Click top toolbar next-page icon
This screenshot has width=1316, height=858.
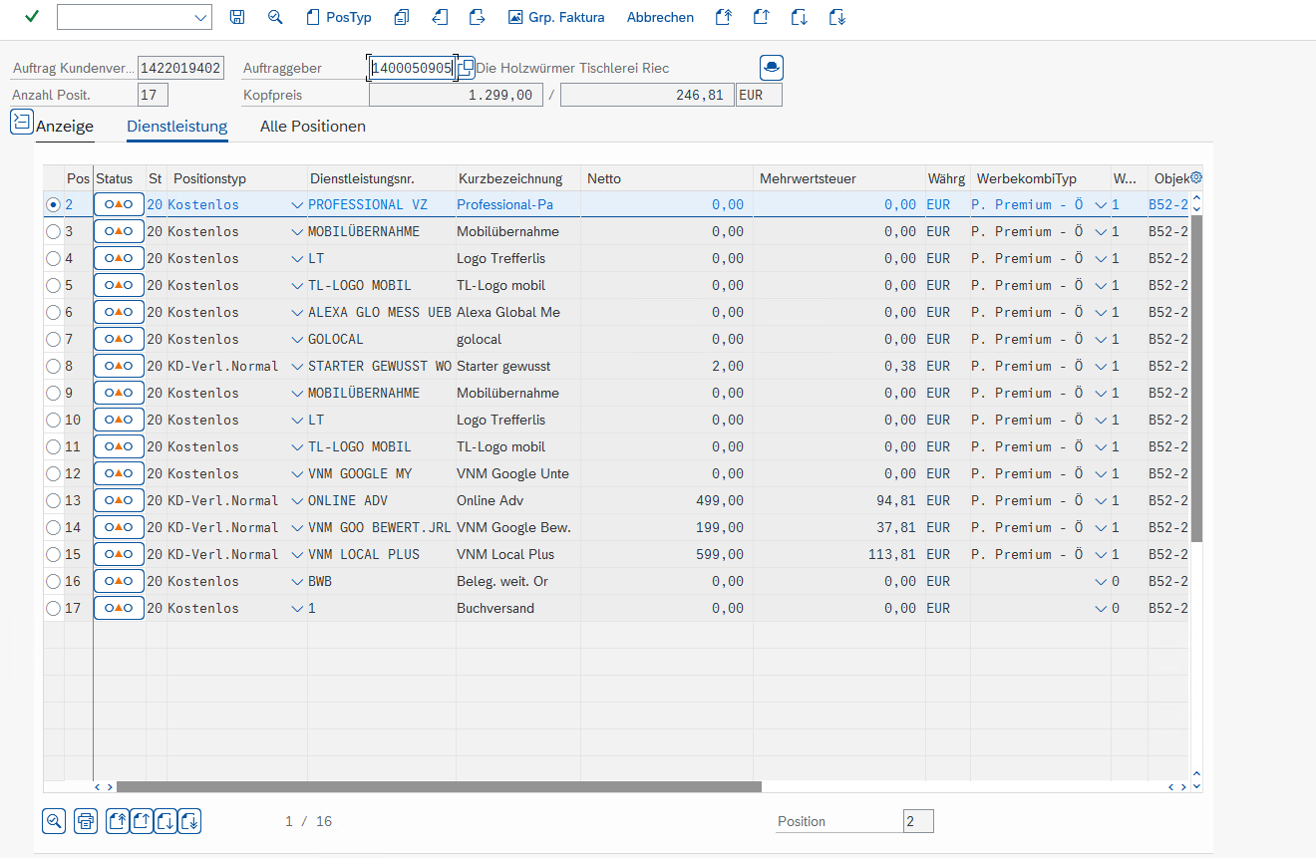(799, 17)
